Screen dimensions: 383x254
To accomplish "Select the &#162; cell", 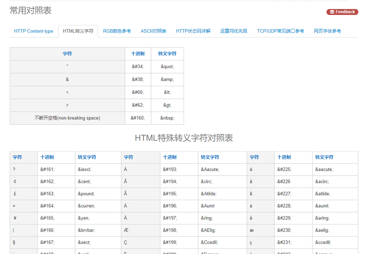I will click(x=56, y=182).
